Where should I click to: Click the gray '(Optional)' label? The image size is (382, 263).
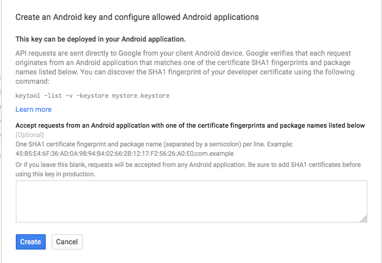coord(29,135)
